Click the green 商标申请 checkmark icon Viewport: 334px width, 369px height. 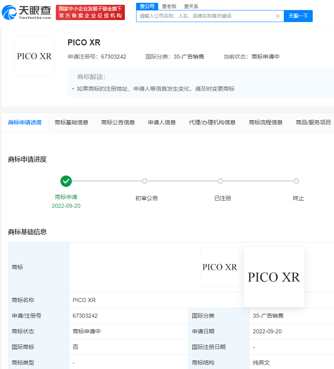pyautogui.click(x=66, y=181)
